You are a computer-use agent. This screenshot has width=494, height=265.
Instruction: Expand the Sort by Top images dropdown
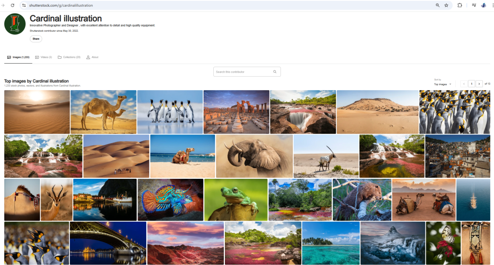click(x=443, y=84)
